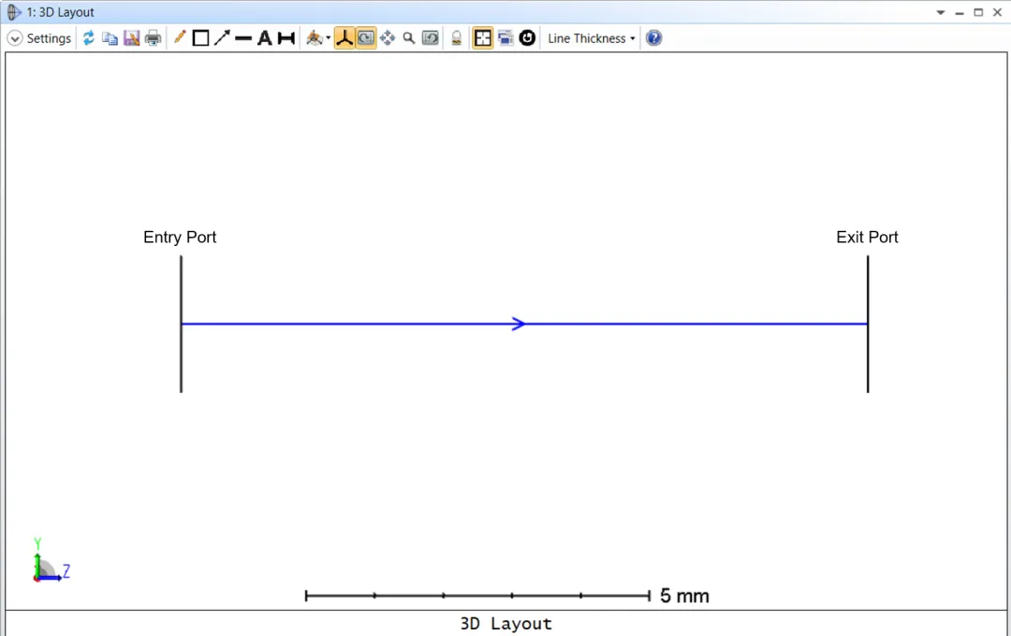Toggle the highlighted rotate view button

pyautogui.click(x=366, y=38)
